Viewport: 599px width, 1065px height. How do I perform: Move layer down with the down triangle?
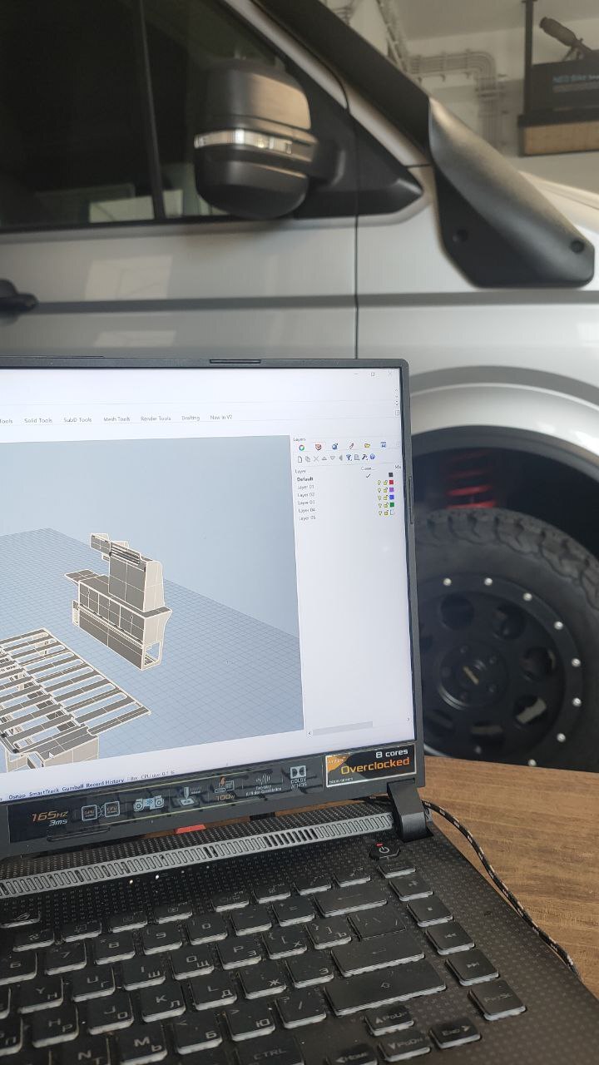click(x=332, y=458)
